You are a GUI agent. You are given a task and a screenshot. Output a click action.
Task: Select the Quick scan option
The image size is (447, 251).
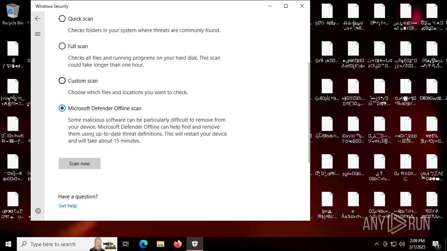point(62,18)
